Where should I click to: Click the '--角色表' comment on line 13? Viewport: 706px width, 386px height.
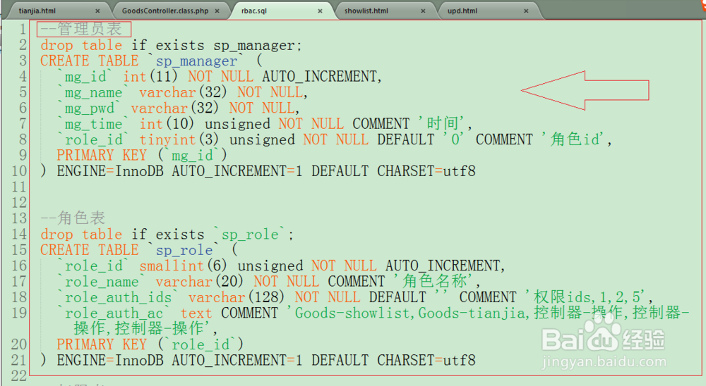coord(73,218)
